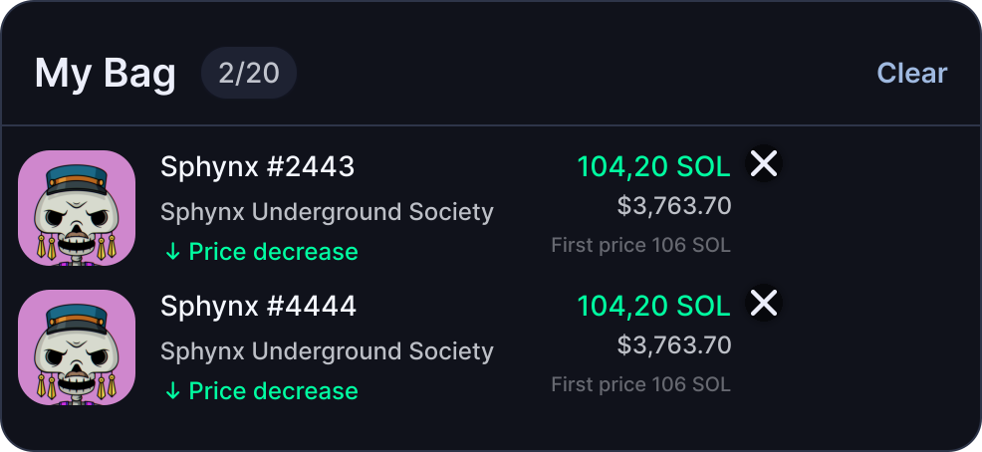This screenshot has height=452, width=982.
Task: Remove Sphynx #4444 with its X icon
Action: point(764,303)
